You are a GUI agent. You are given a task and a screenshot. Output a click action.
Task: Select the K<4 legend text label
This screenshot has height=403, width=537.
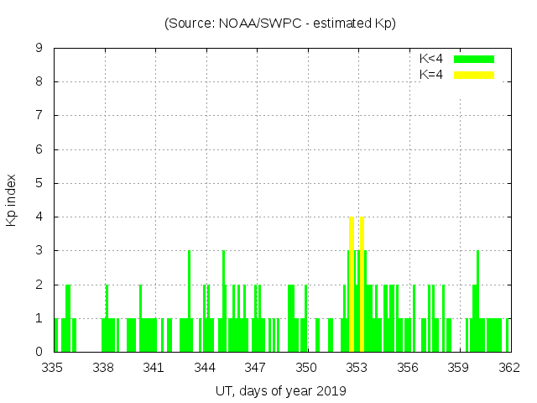point(431,59)
